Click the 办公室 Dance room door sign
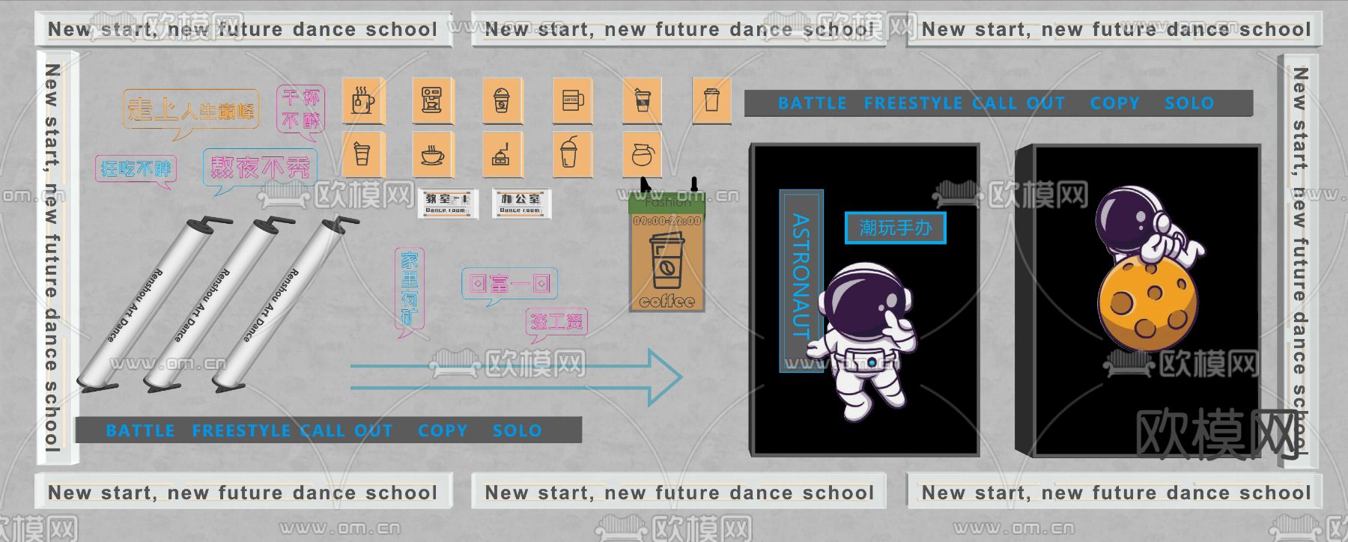The image size is (1348, 542). point(520,204)
